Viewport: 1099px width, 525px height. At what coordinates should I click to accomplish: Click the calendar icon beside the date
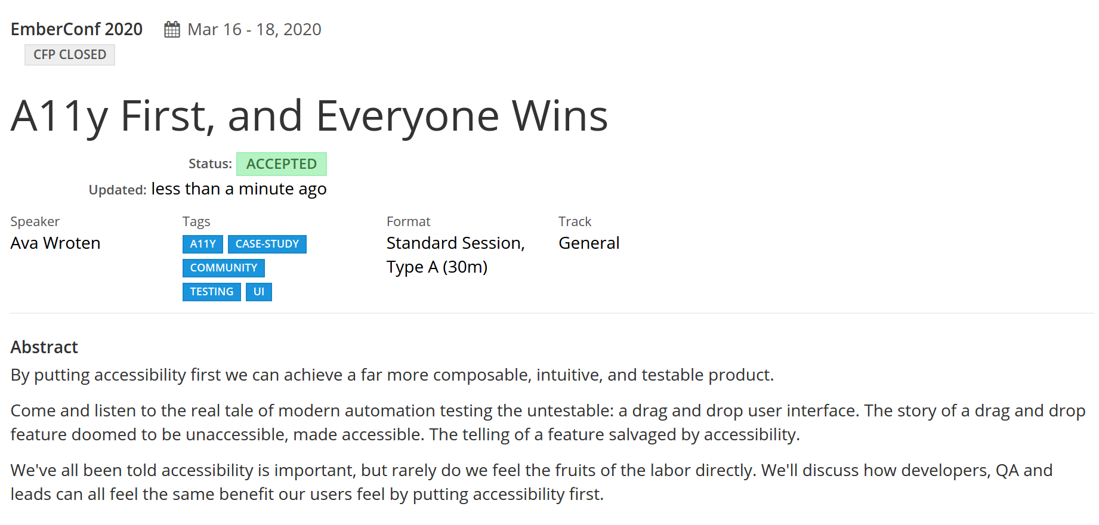172,30
